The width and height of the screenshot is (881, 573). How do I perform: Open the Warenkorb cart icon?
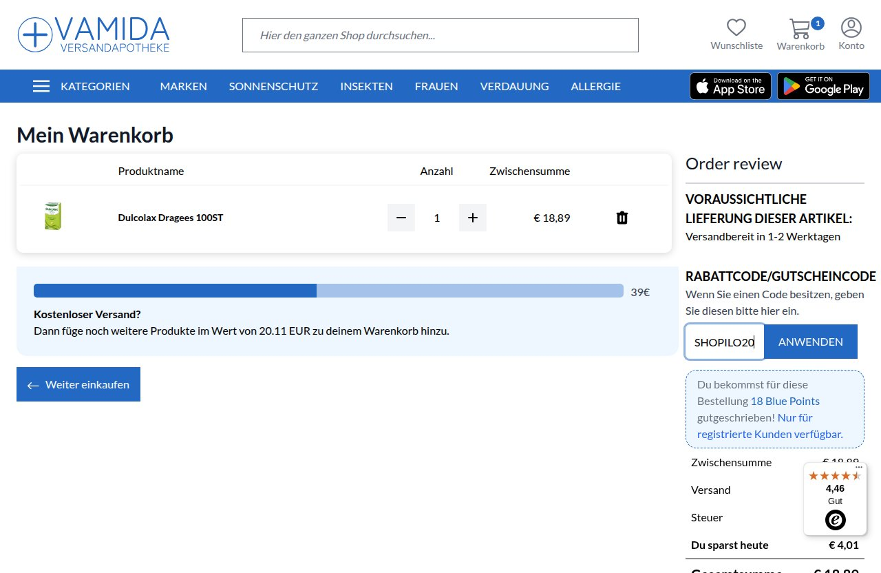(800, 29)
